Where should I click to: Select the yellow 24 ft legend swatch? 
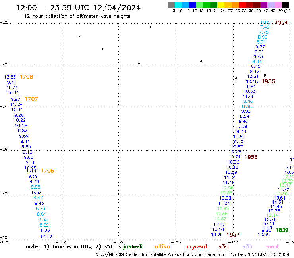tap(221, 5)
